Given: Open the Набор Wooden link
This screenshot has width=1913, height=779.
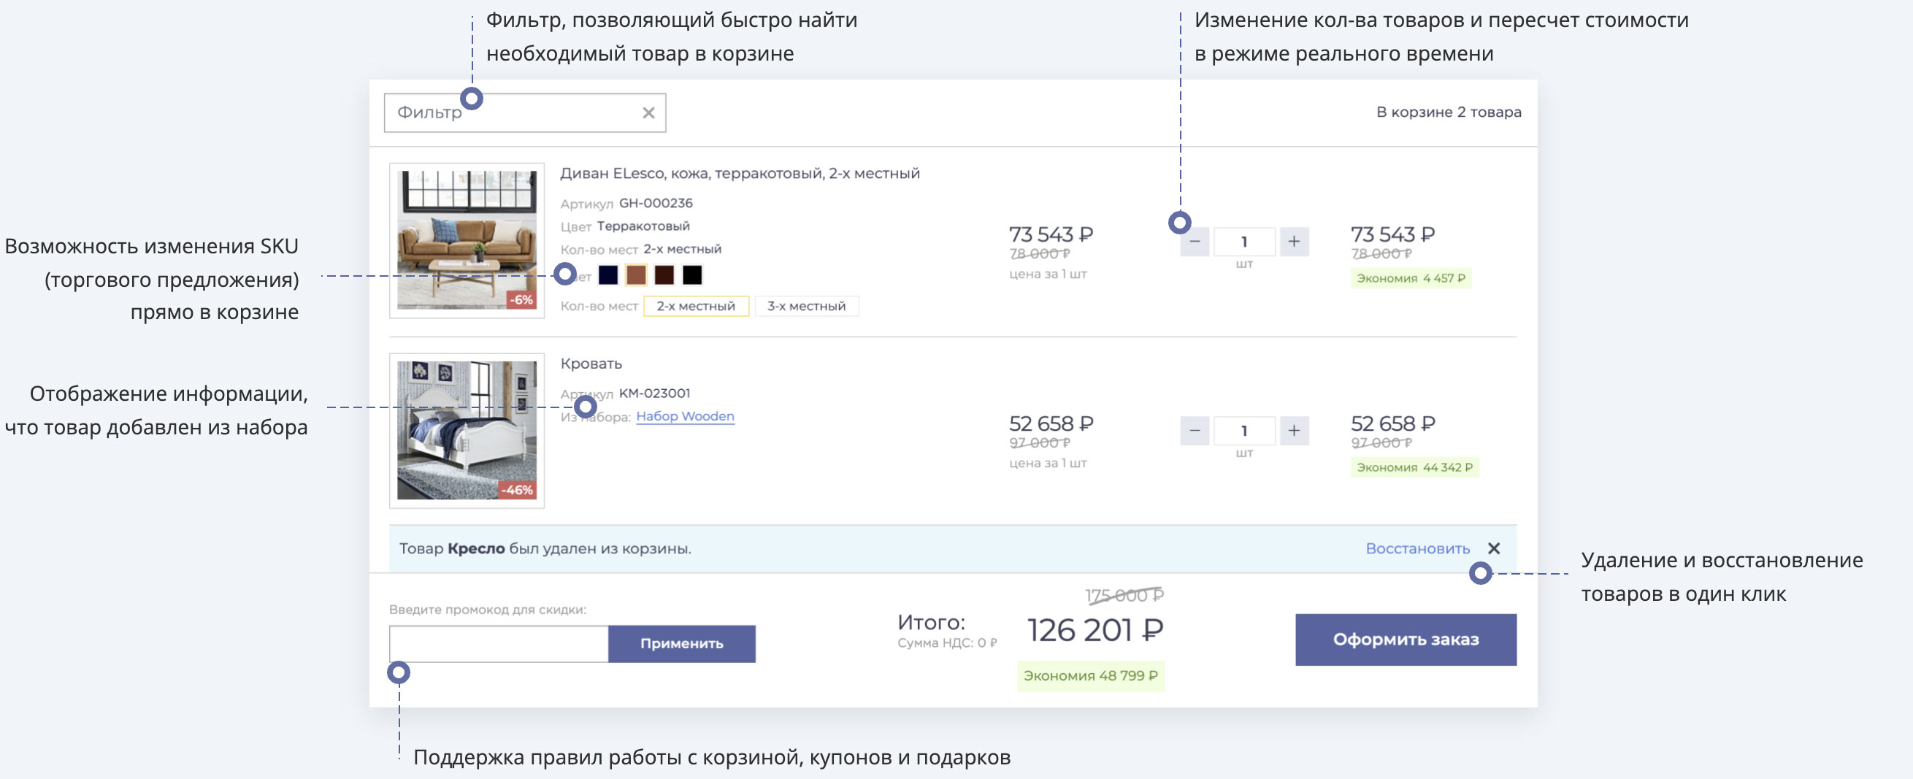Looking at the screenshot, I should pos(685,416).
